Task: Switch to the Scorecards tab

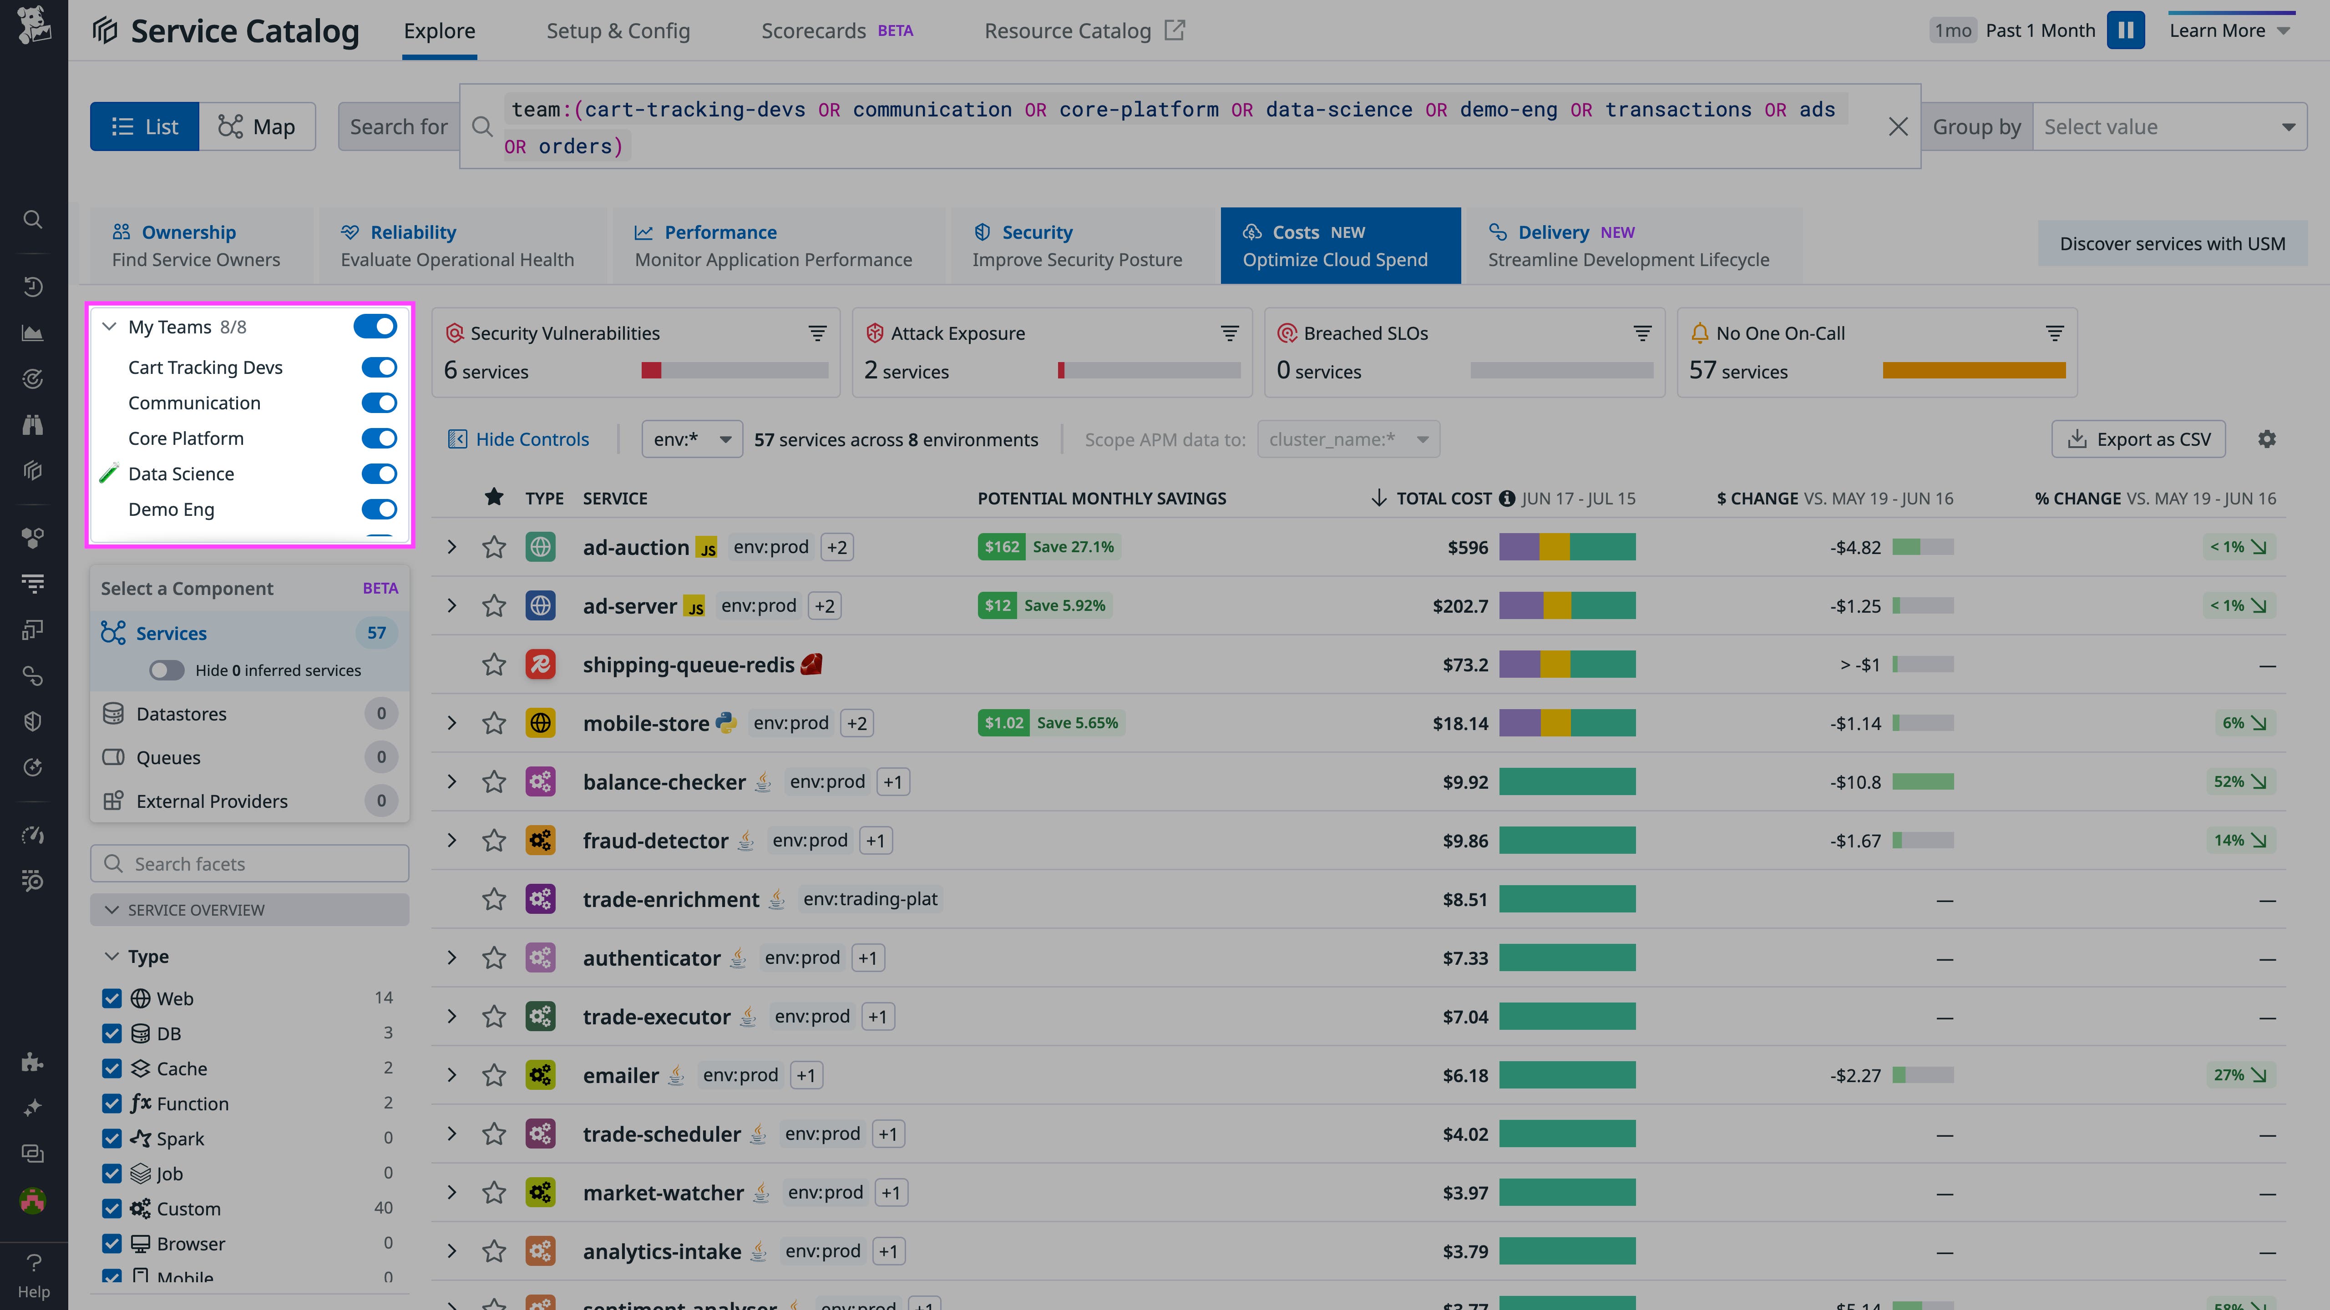Action: 813,30
